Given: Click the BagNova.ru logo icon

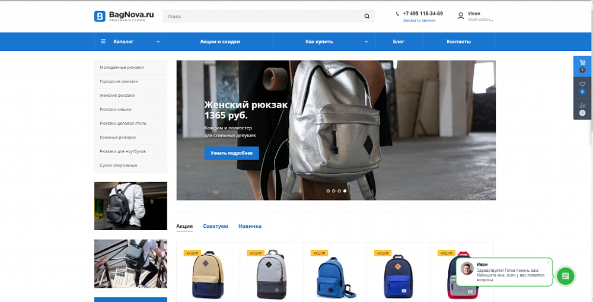Looking at the screenshot, I should (x=100, y=16).
